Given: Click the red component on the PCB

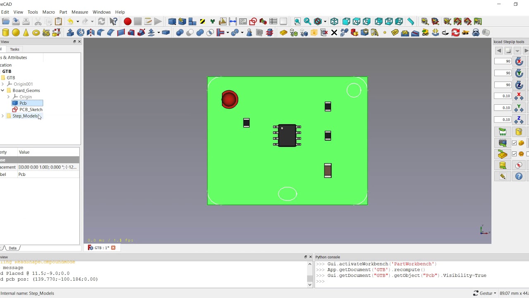Looking at the screenshot, I should [229, 99].
